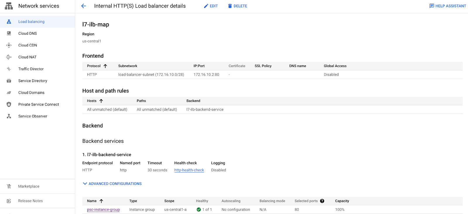This screenshot has height=214, width=468.
Task: Open the http-health-check link
Action: tap(189, 170)
